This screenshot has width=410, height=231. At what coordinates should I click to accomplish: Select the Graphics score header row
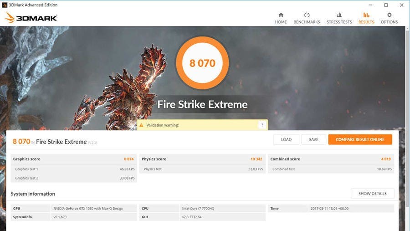73,159
